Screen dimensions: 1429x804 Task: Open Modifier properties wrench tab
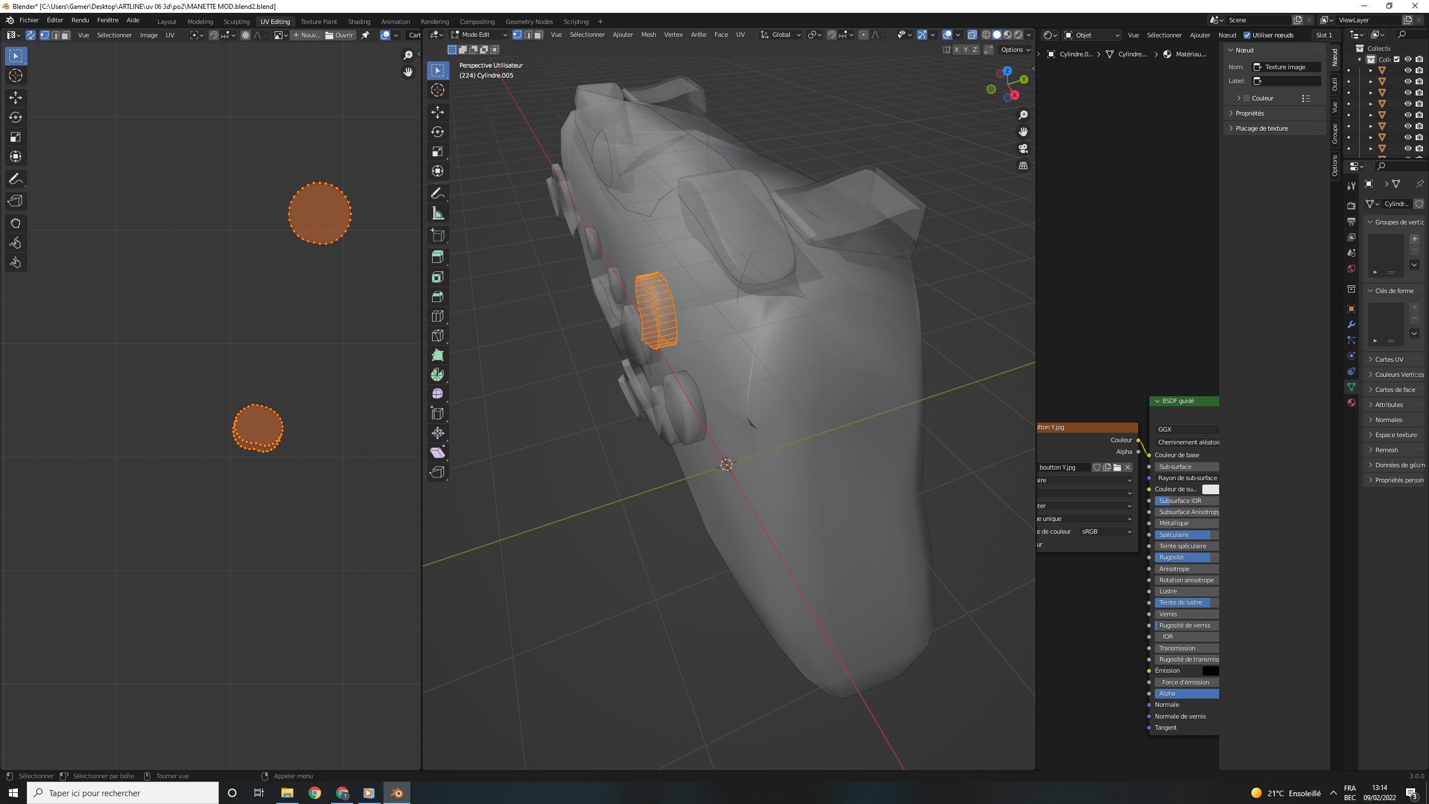pos(1351,324)
